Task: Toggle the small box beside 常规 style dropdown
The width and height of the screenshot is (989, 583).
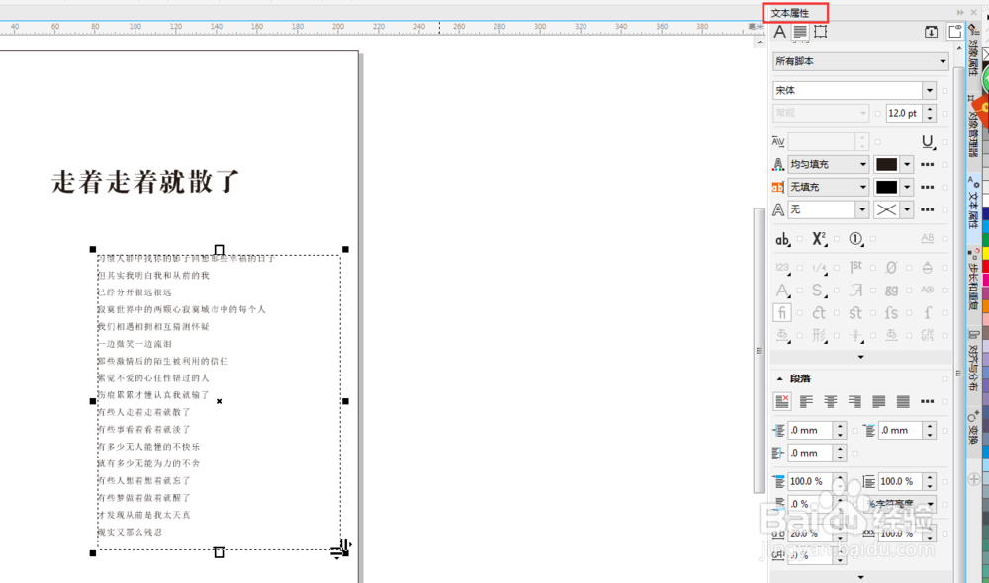Action: pyautogui.click(x=878, y=114)
